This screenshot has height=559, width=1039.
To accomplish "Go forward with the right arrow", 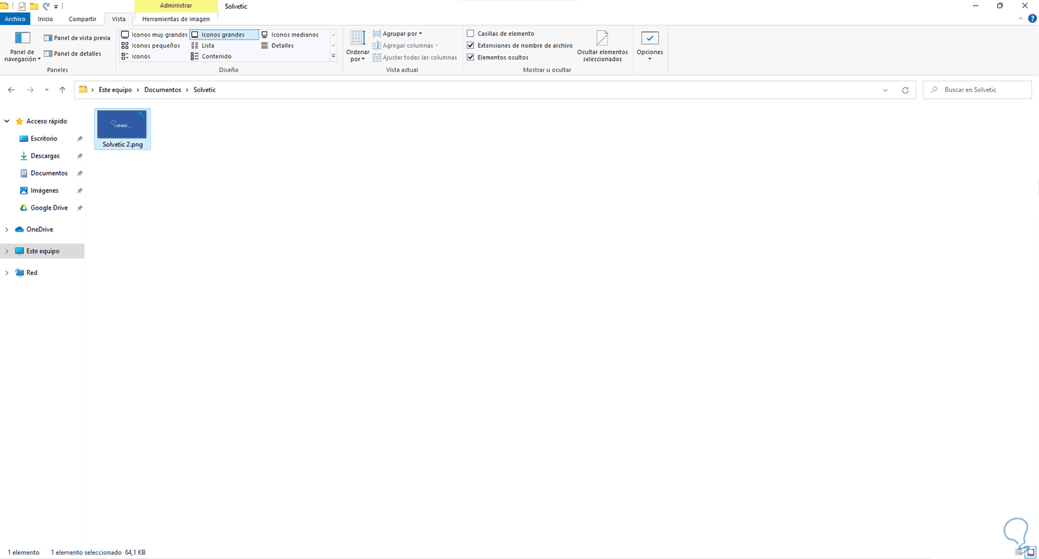I will pyautogui.click(x=30, y=90).
